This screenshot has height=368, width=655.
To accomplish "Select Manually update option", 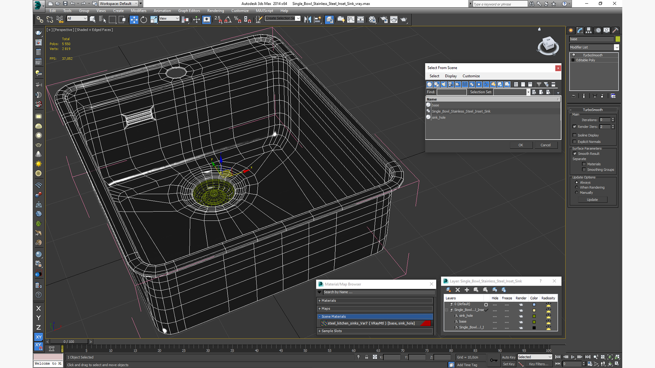I will [x=577, y=193].
